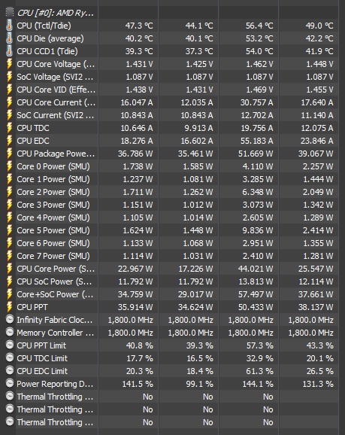The width and height of the screenshot is (345, 435).
Task: Click lightning icon beside CPU TDC
Action: pos(10,128)
